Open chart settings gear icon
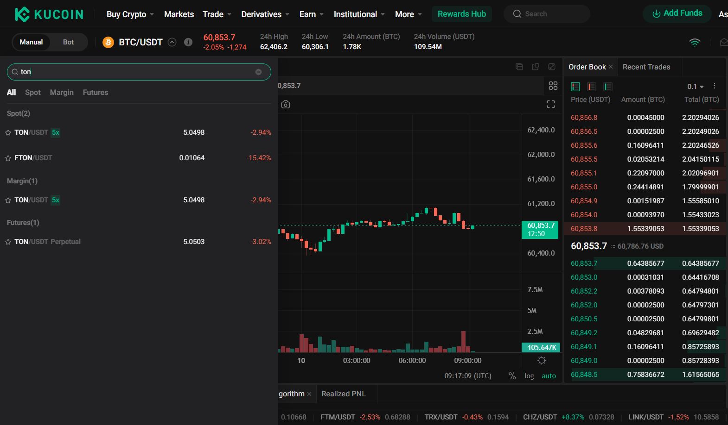This screenshot has width=728, height=425. [542, 361]
